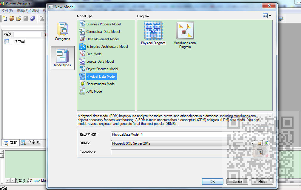The image size is (301, 190).
Task: Browse for a DBMS using the folder icon
Action: pyautogui.click(x=260, y=143)
